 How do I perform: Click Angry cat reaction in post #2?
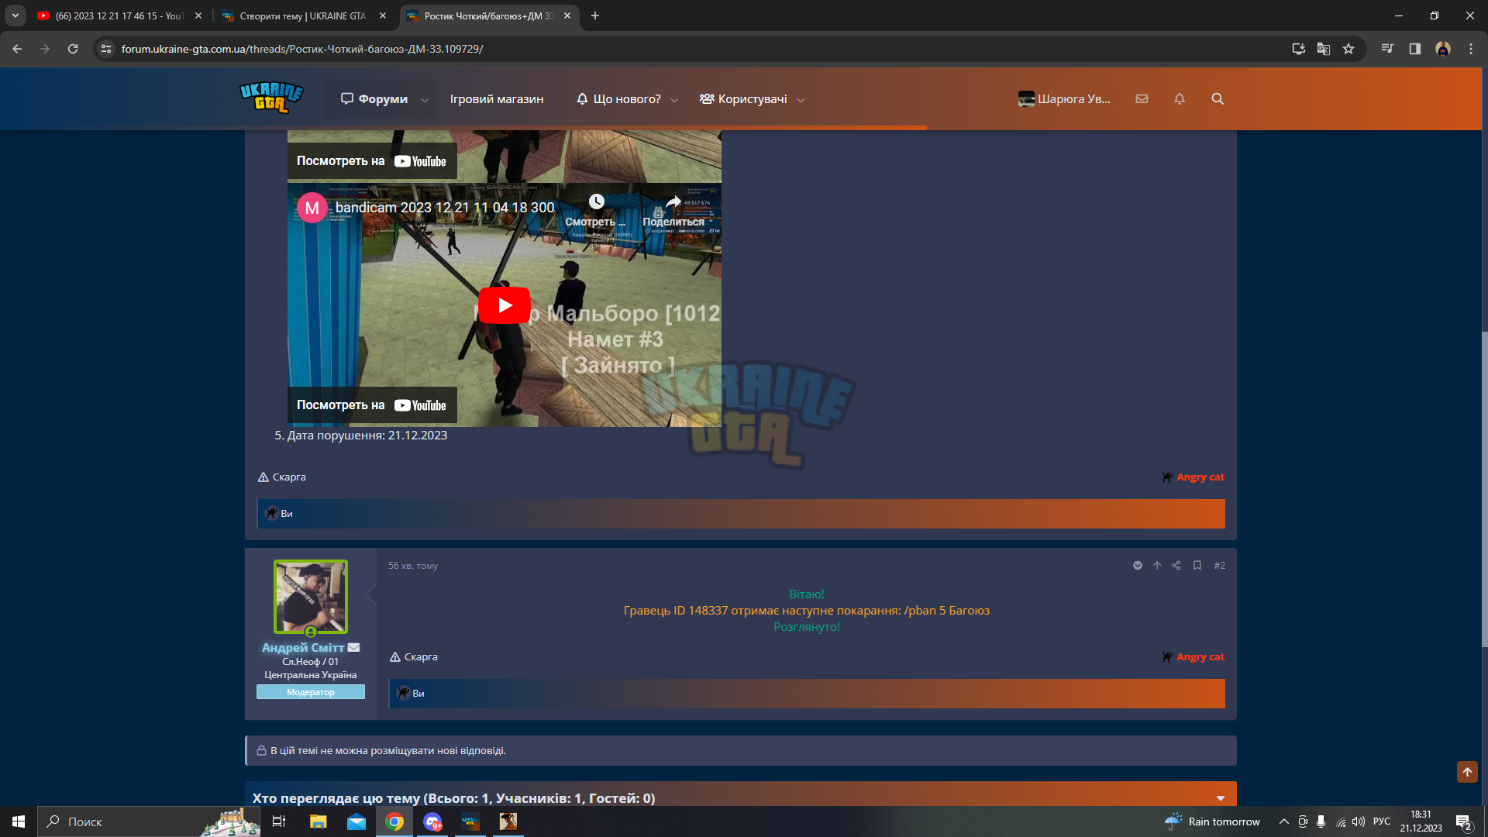[1193, 657]
